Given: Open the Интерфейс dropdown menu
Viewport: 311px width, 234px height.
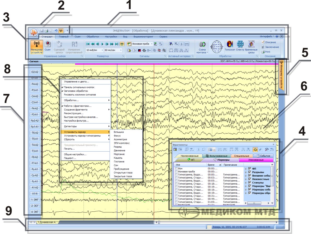Looking at the screenshot, I should (267, 36).
